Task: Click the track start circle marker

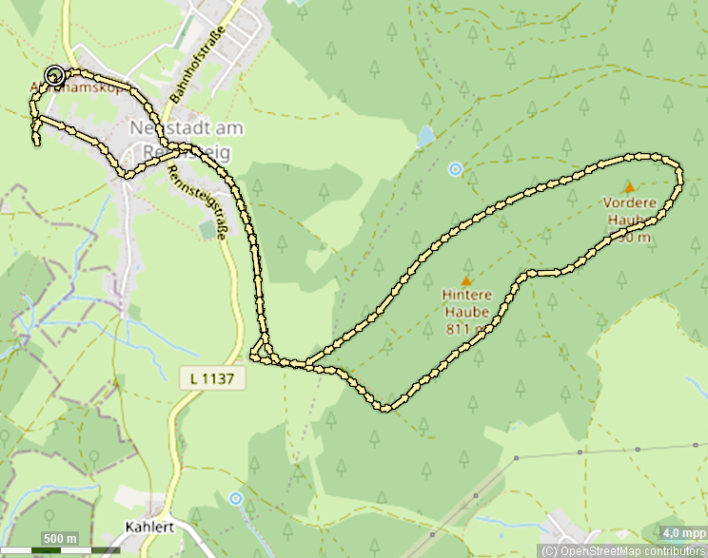Action: pos(54,75)
